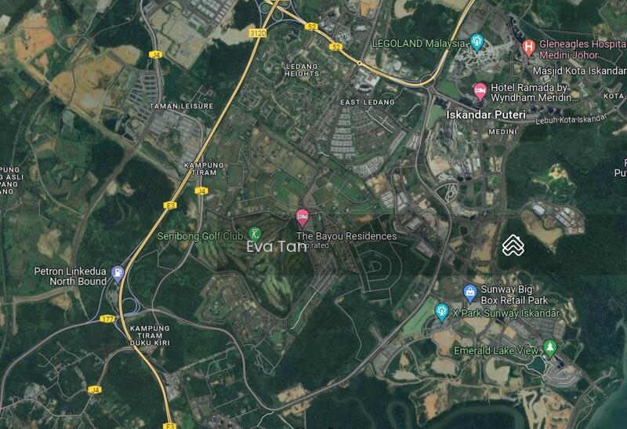This screenshot has height=429, width=627.
Task: Click the Masjid Kota Iskandar label
Action: tap(579, 71)
